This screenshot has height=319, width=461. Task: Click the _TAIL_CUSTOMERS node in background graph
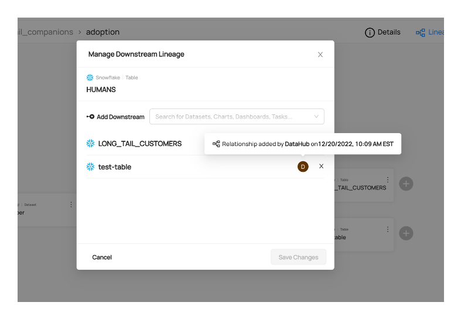point(364,185)
